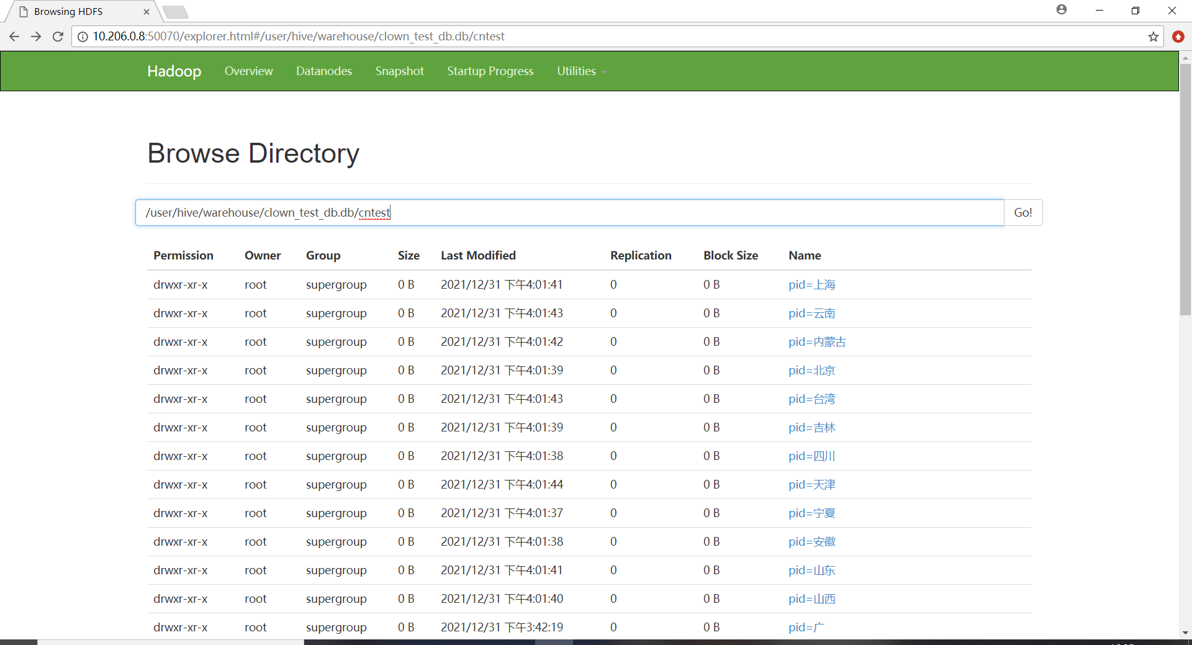Expand the Utilities dropdown
The width and height of the screenshot is (1192, 645).
(x=582, y=71)
